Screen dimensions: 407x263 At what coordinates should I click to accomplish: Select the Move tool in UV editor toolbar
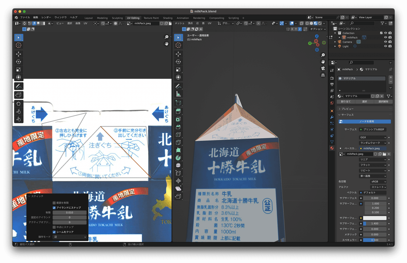click(19, 54)
